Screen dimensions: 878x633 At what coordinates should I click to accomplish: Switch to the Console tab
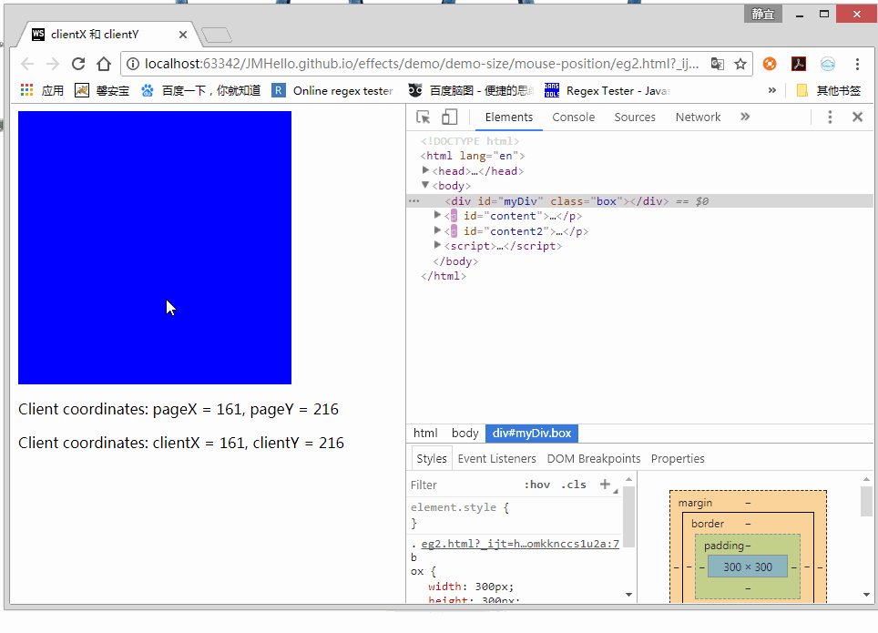pos(573,117)
